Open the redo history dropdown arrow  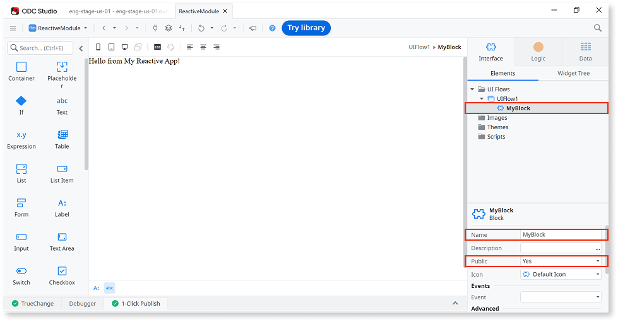point(234,28)
